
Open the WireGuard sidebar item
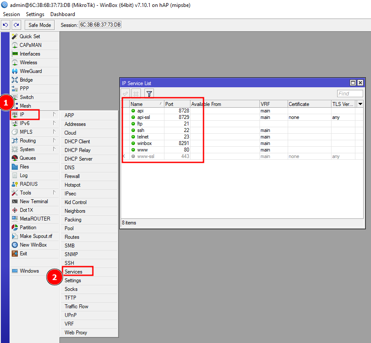tap(30, 71)
